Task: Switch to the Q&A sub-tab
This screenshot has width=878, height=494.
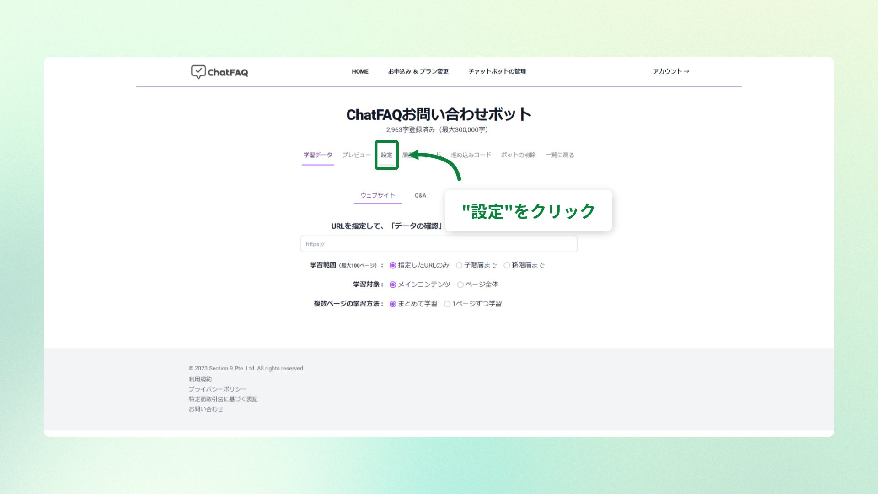Action: pyautogui.click(x=420, y=195)
